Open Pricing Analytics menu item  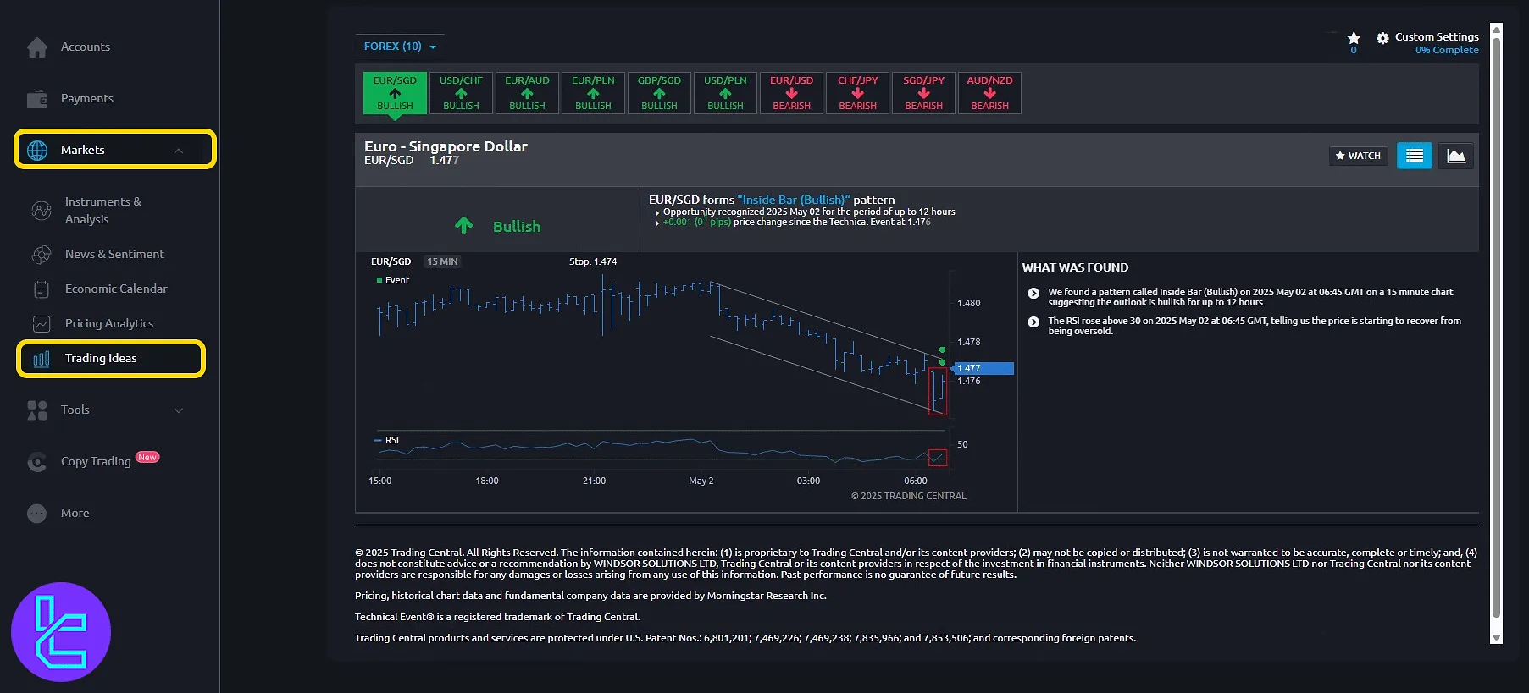109,324
